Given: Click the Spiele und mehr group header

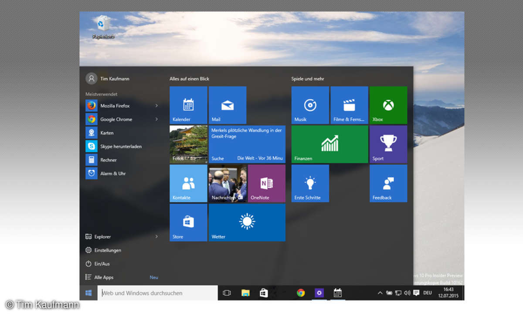Looking at the screenshot, I should tap(308, 79).
